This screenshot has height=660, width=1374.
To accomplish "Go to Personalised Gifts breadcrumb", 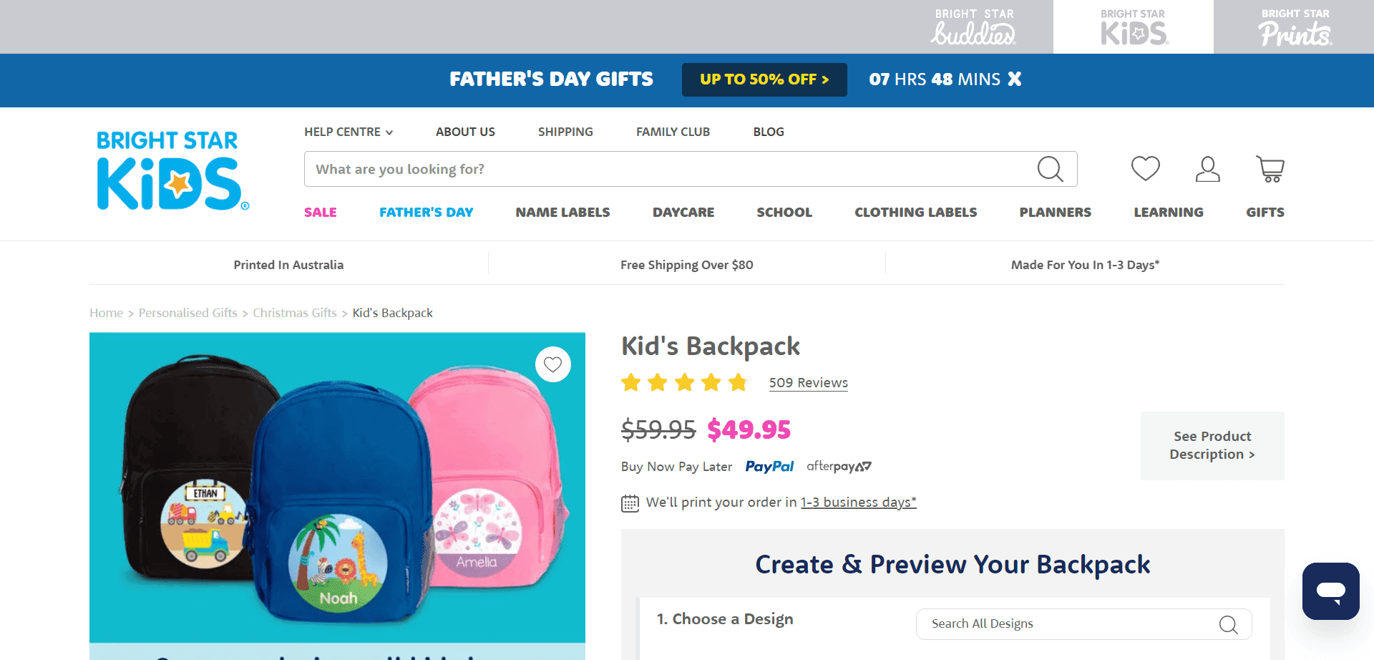I will point(187,313).
